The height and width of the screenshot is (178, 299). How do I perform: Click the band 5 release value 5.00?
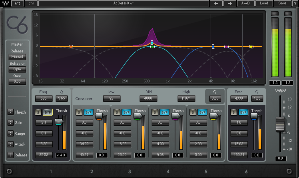[198, 155]
